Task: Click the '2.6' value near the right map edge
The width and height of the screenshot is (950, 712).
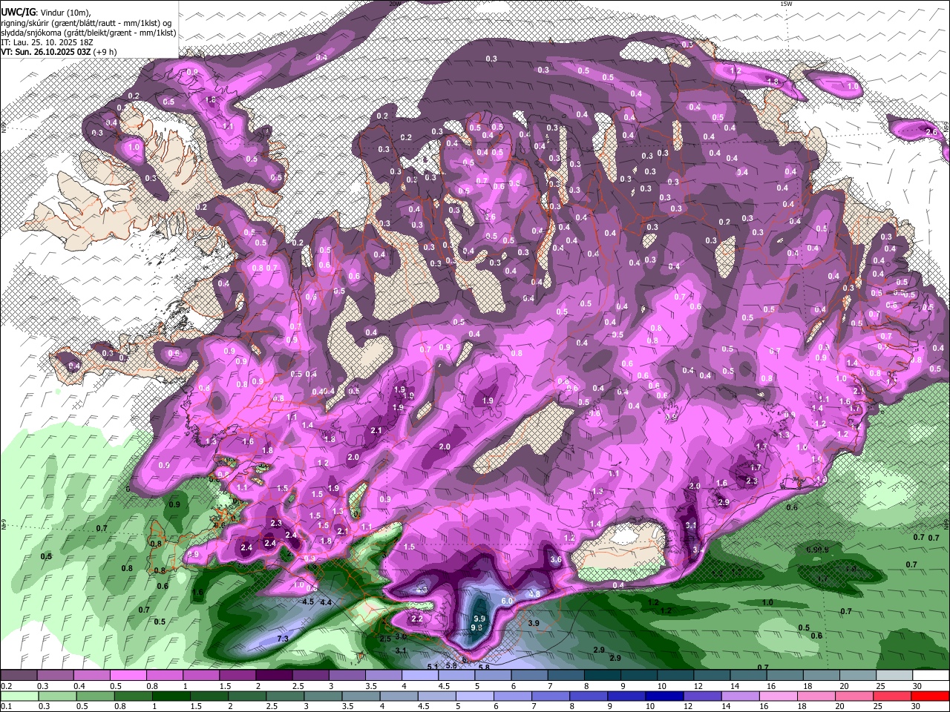Action: point(931,131)
